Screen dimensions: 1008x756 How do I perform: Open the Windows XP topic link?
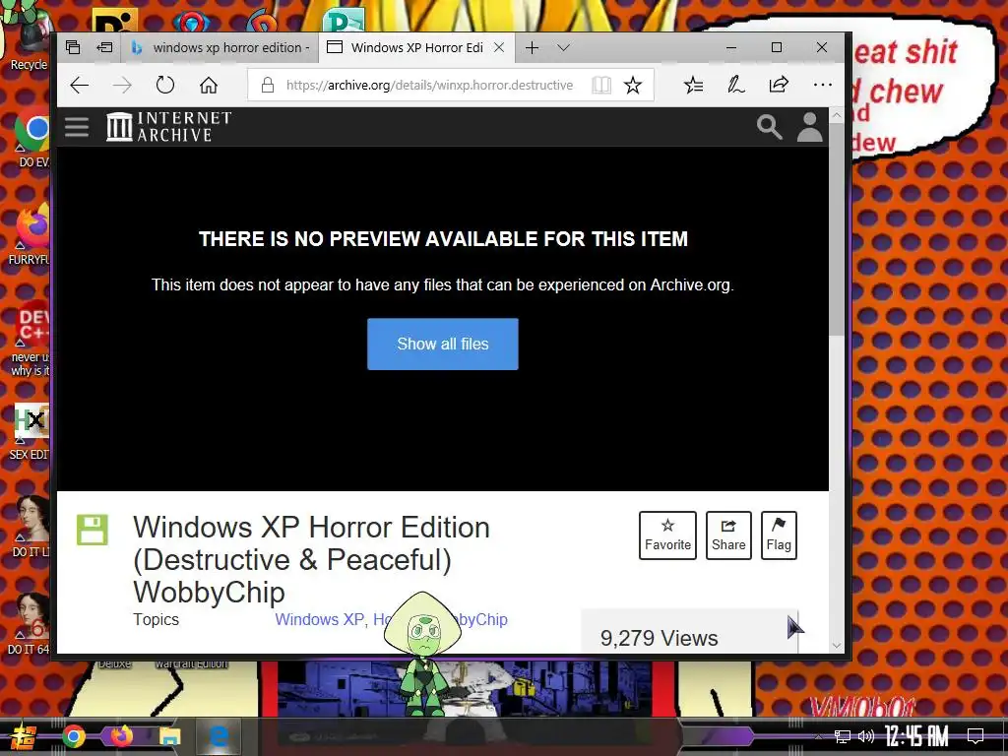pyautogui.click(x=320, y=619)
